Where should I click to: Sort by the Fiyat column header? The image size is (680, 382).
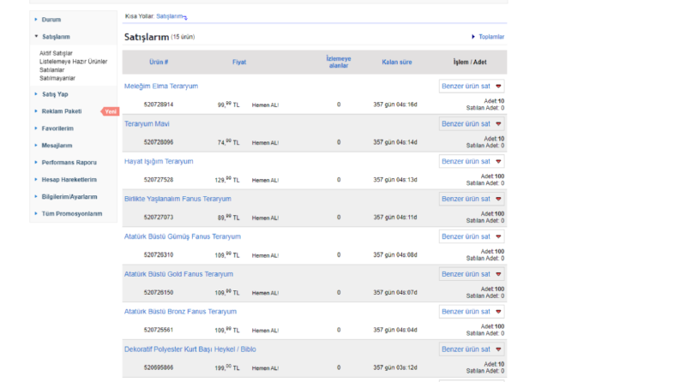[239, 62]
